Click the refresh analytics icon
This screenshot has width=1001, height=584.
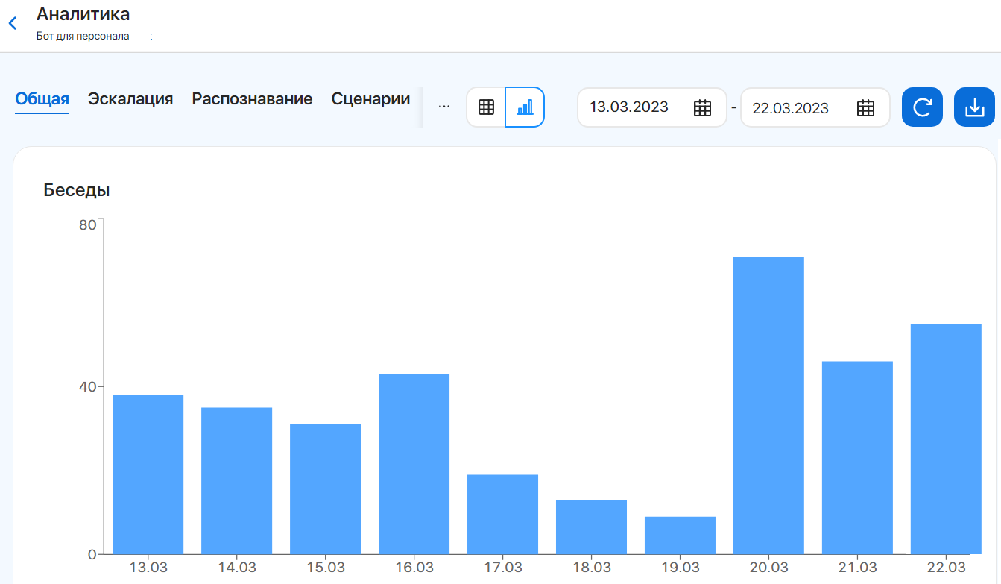(922, 107)
